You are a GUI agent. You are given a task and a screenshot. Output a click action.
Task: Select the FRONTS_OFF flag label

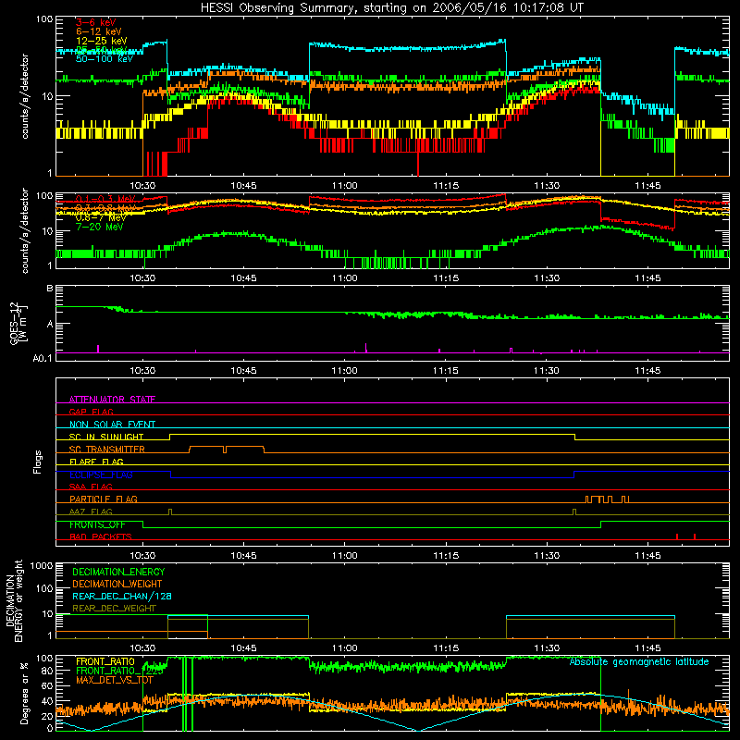(97, 524)
